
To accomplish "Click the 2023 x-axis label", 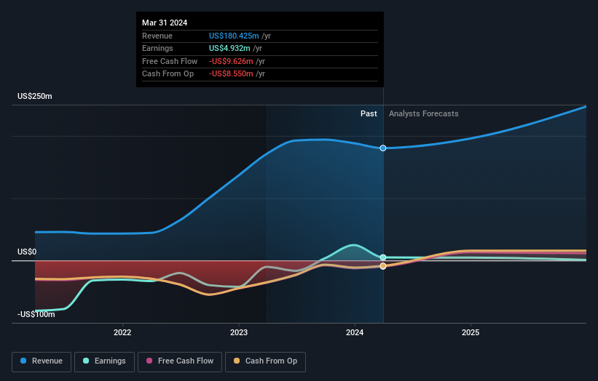I will point(239,333).
